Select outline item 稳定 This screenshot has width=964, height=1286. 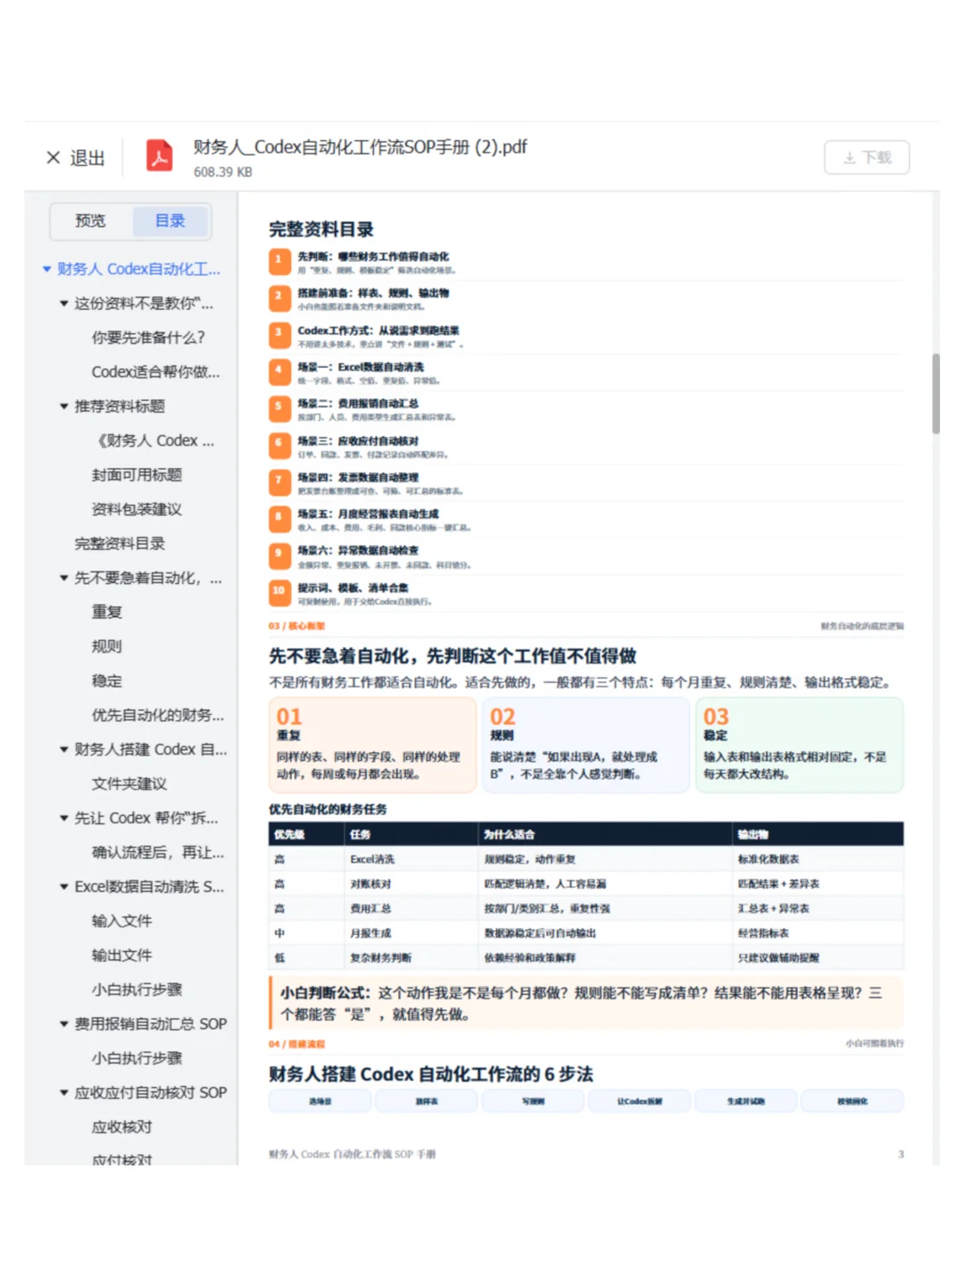coord(106,681)
